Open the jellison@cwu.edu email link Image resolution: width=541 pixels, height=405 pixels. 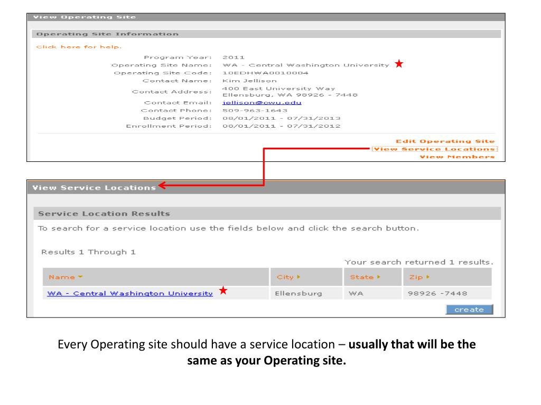(x=262, y=103)
